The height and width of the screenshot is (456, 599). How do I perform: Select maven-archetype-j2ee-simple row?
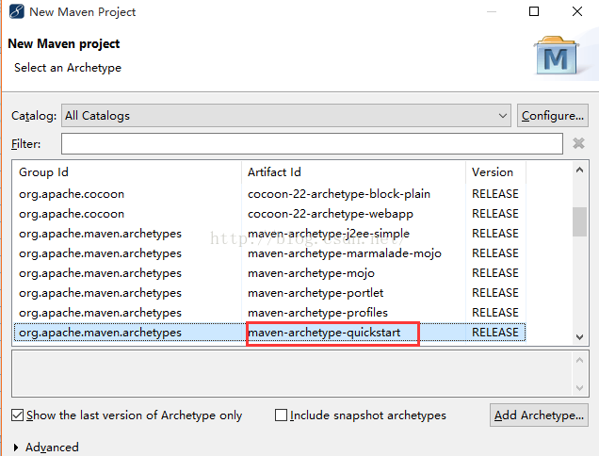(x=269, y=234)
